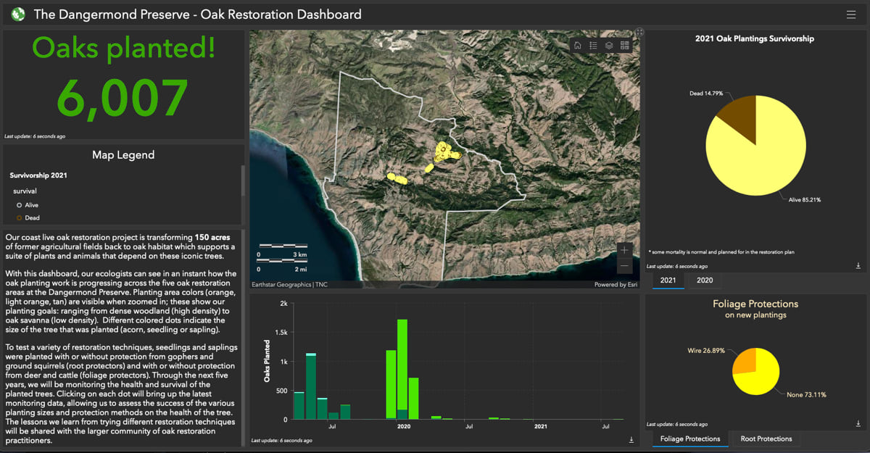Open the Layers list icon on the map
870x453 pixels.
(609, 45)
